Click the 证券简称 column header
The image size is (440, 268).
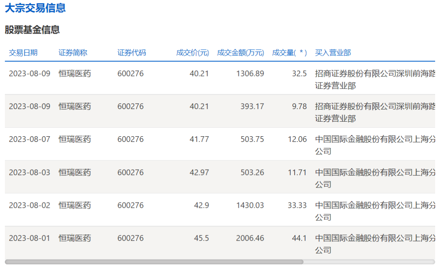73,52
